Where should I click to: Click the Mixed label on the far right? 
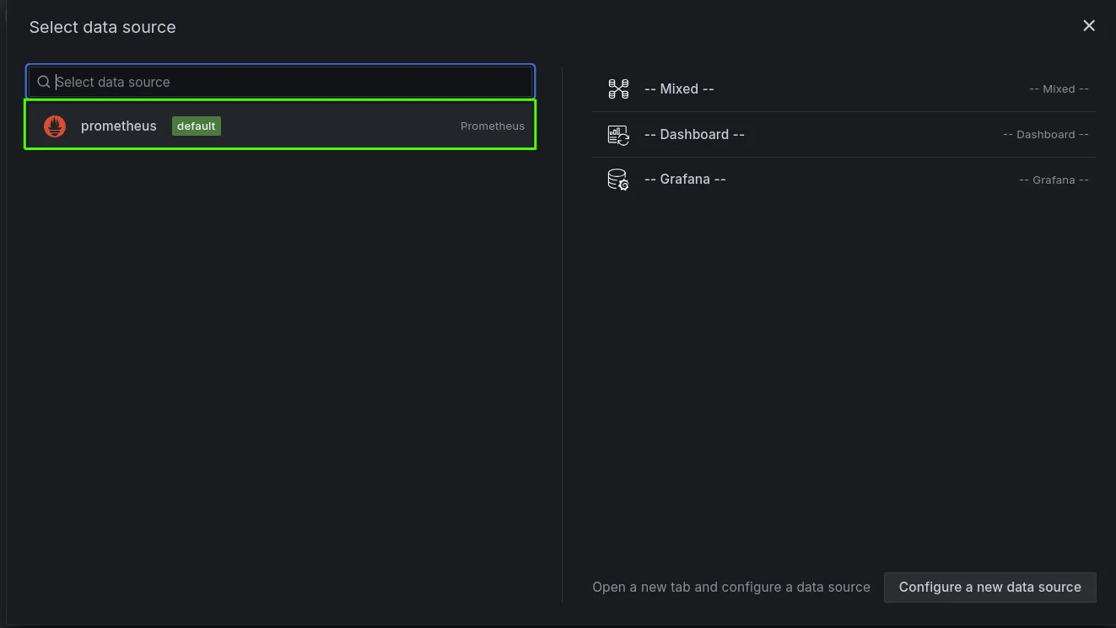[x=1059, y=89]
